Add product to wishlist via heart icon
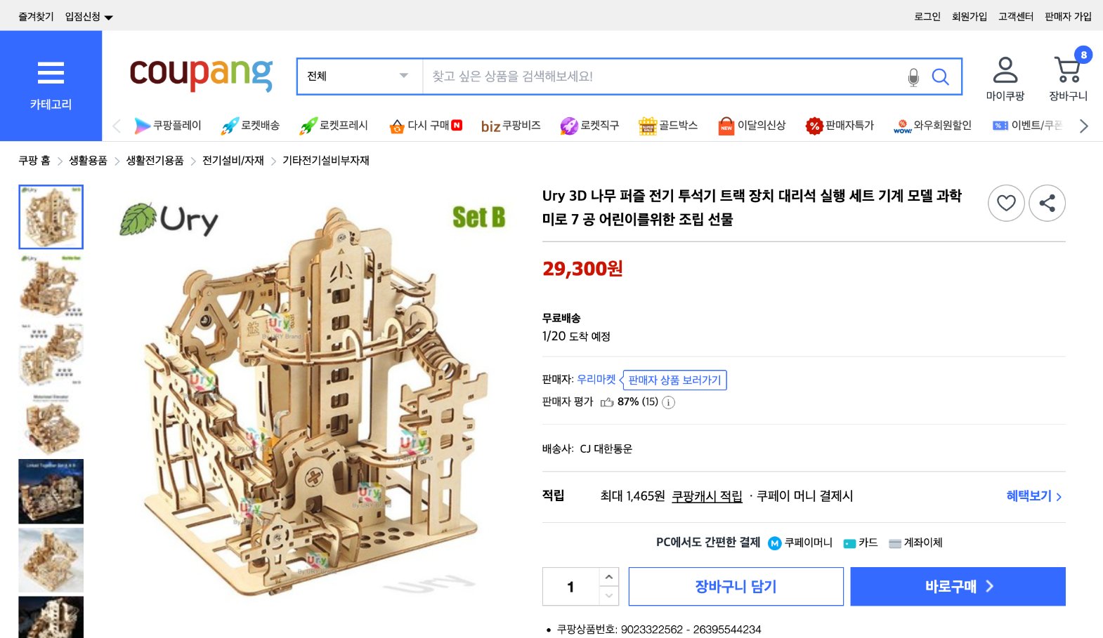 click(1006, 203)
